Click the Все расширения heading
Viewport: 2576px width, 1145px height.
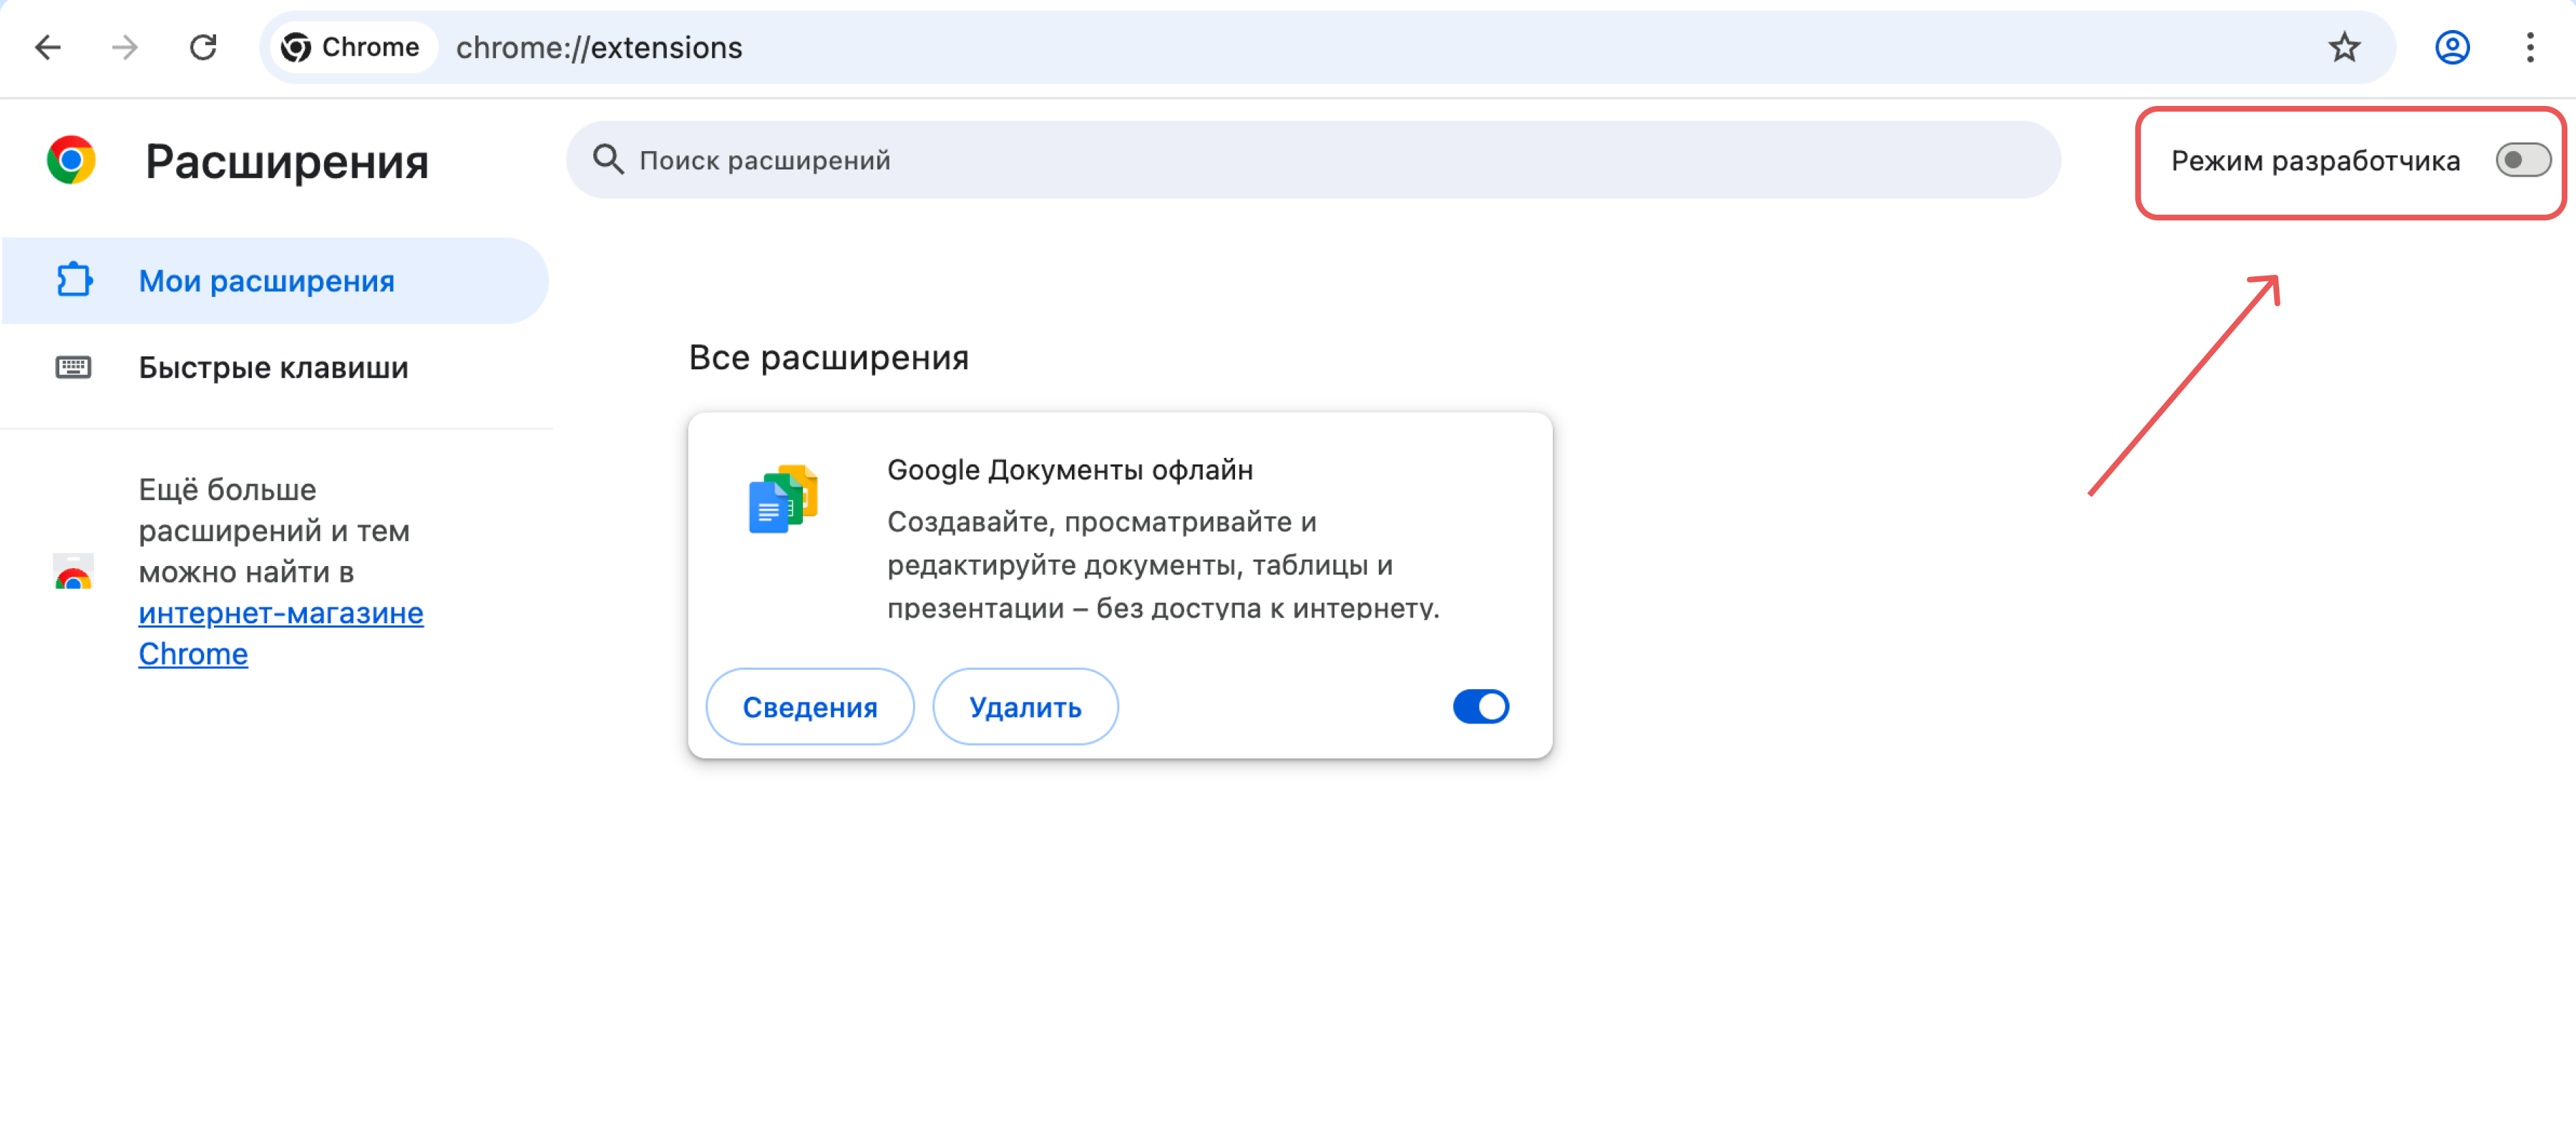pyautogui.click(x=829, y=357)
